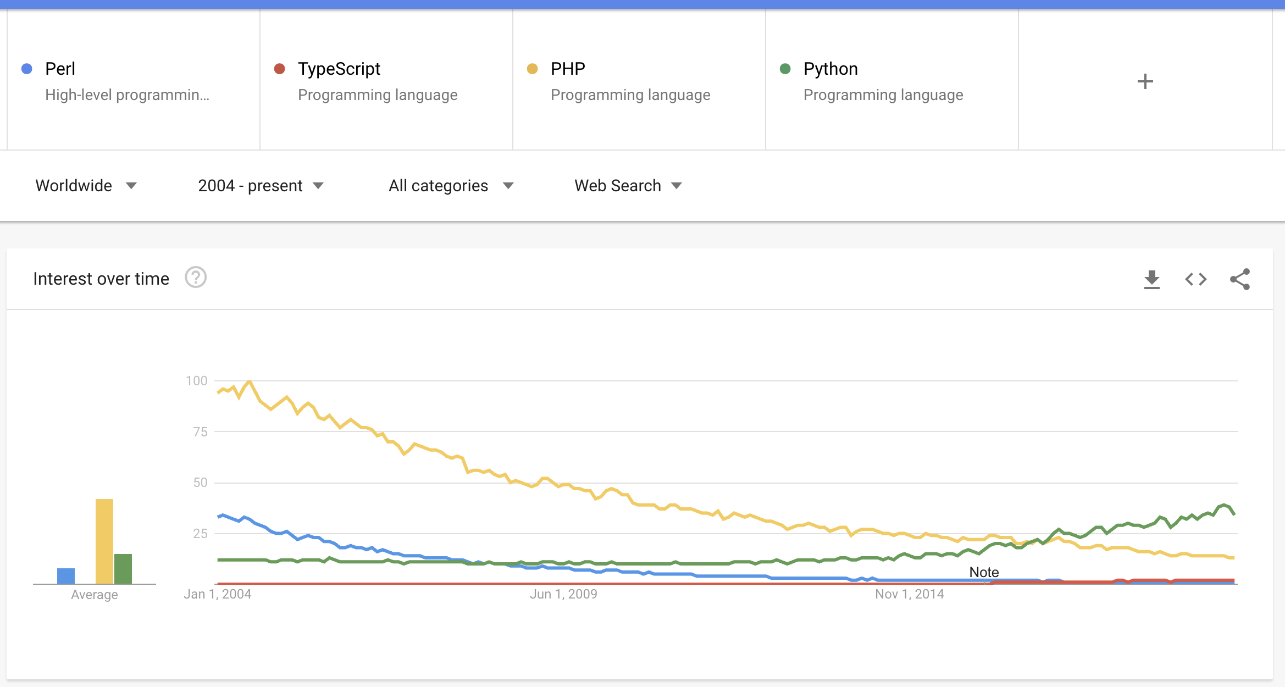Click the yellow PHP average bar
1285x687 pixels.
104,541
